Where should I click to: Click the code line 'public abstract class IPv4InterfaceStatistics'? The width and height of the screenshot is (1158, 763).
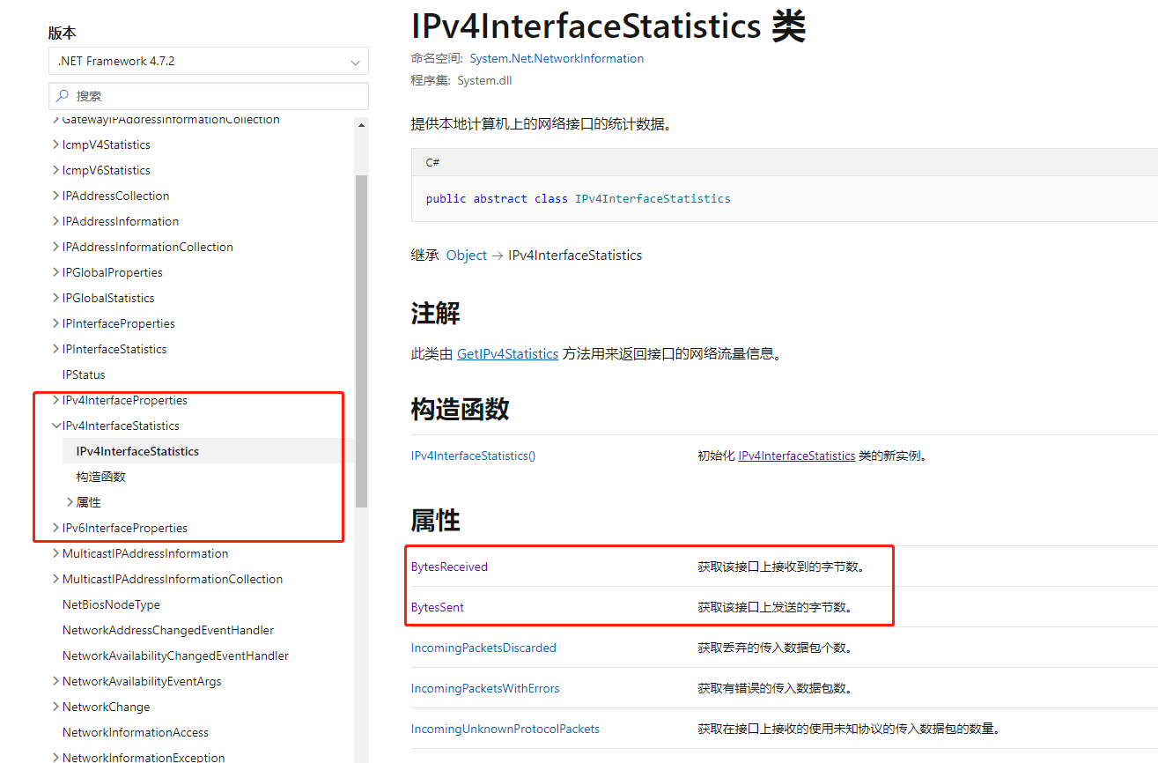(578, 198)
